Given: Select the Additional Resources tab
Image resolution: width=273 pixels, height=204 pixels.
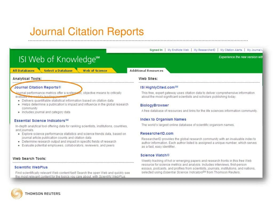Looking at the screenshot, I should pyautogui.click(x=146, y=71).
